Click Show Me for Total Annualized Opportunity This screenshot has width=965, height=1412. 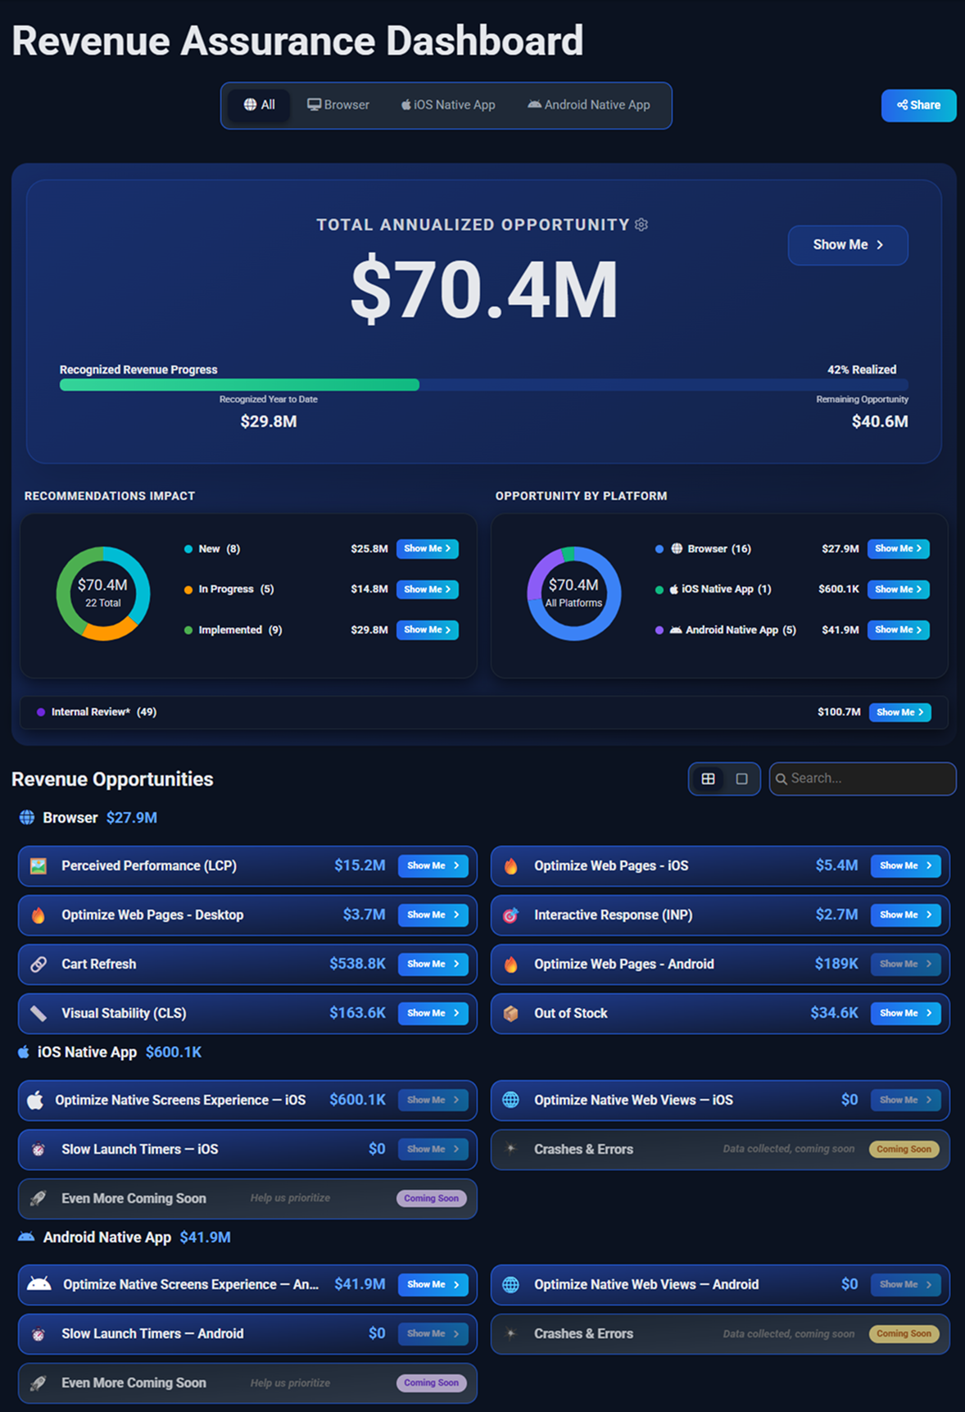[848, 245]
